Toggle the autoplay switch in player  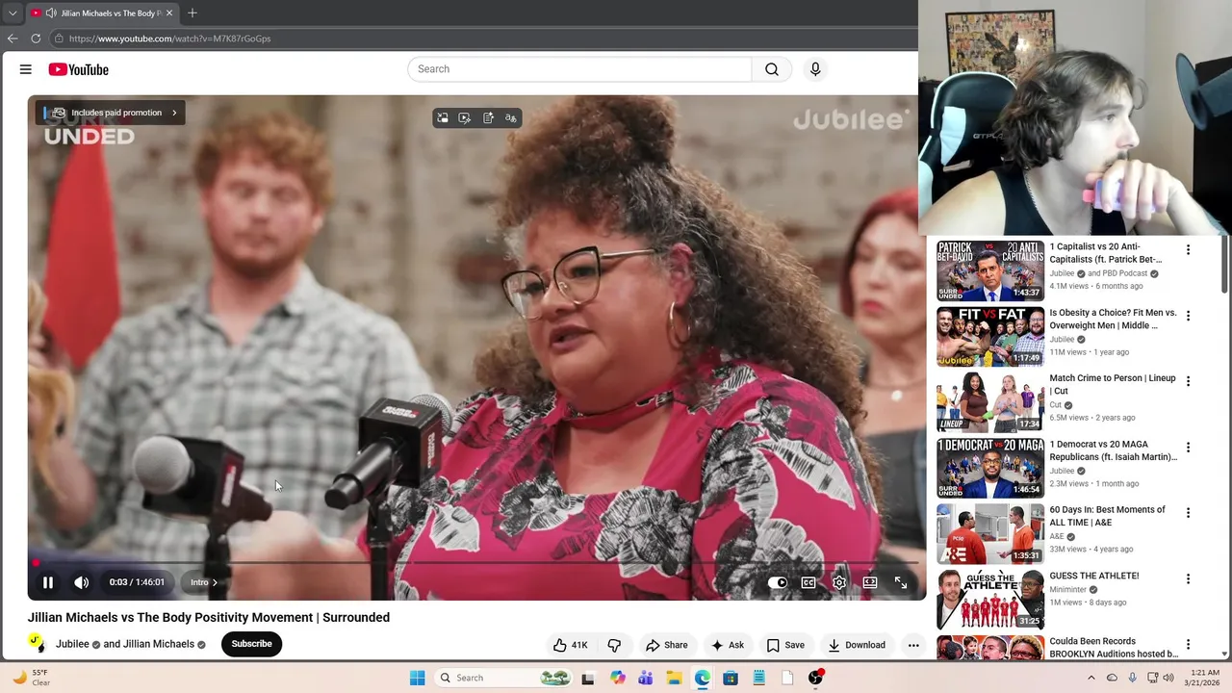click(x=778, y=582)
